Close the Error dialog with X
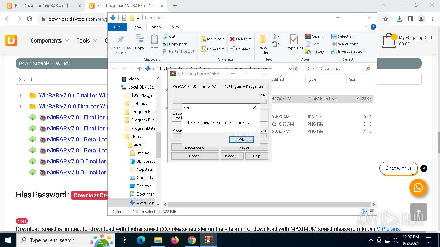This screenshot has width=440, height=247. point(254,108)
